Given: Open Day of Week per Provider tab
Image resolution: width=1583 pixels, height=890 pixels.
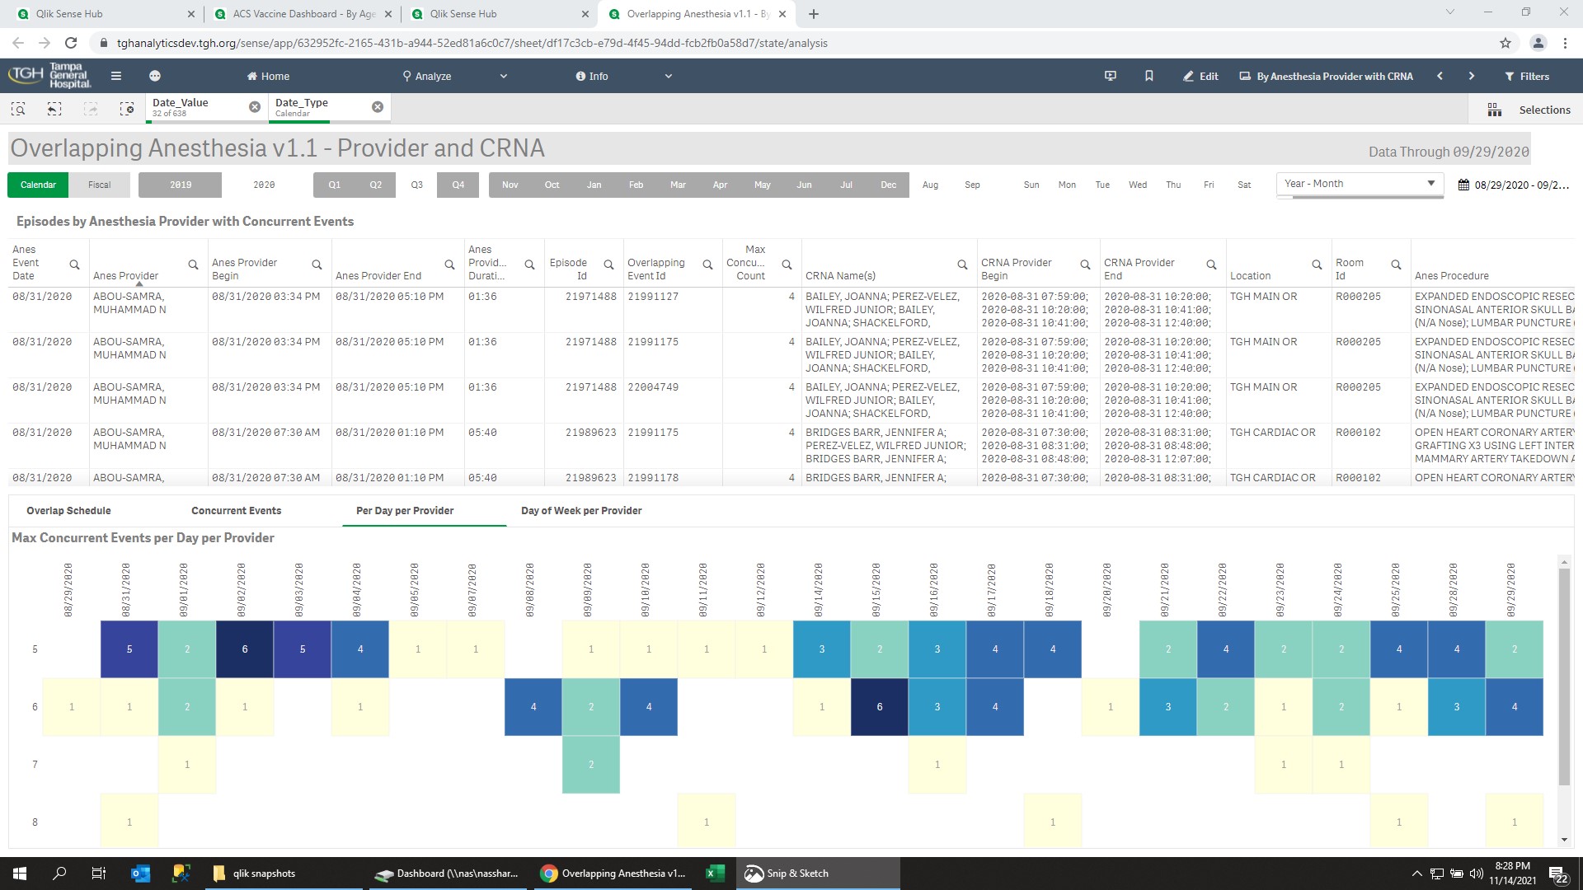Looking at the screenshot, I should click(581, 510).
